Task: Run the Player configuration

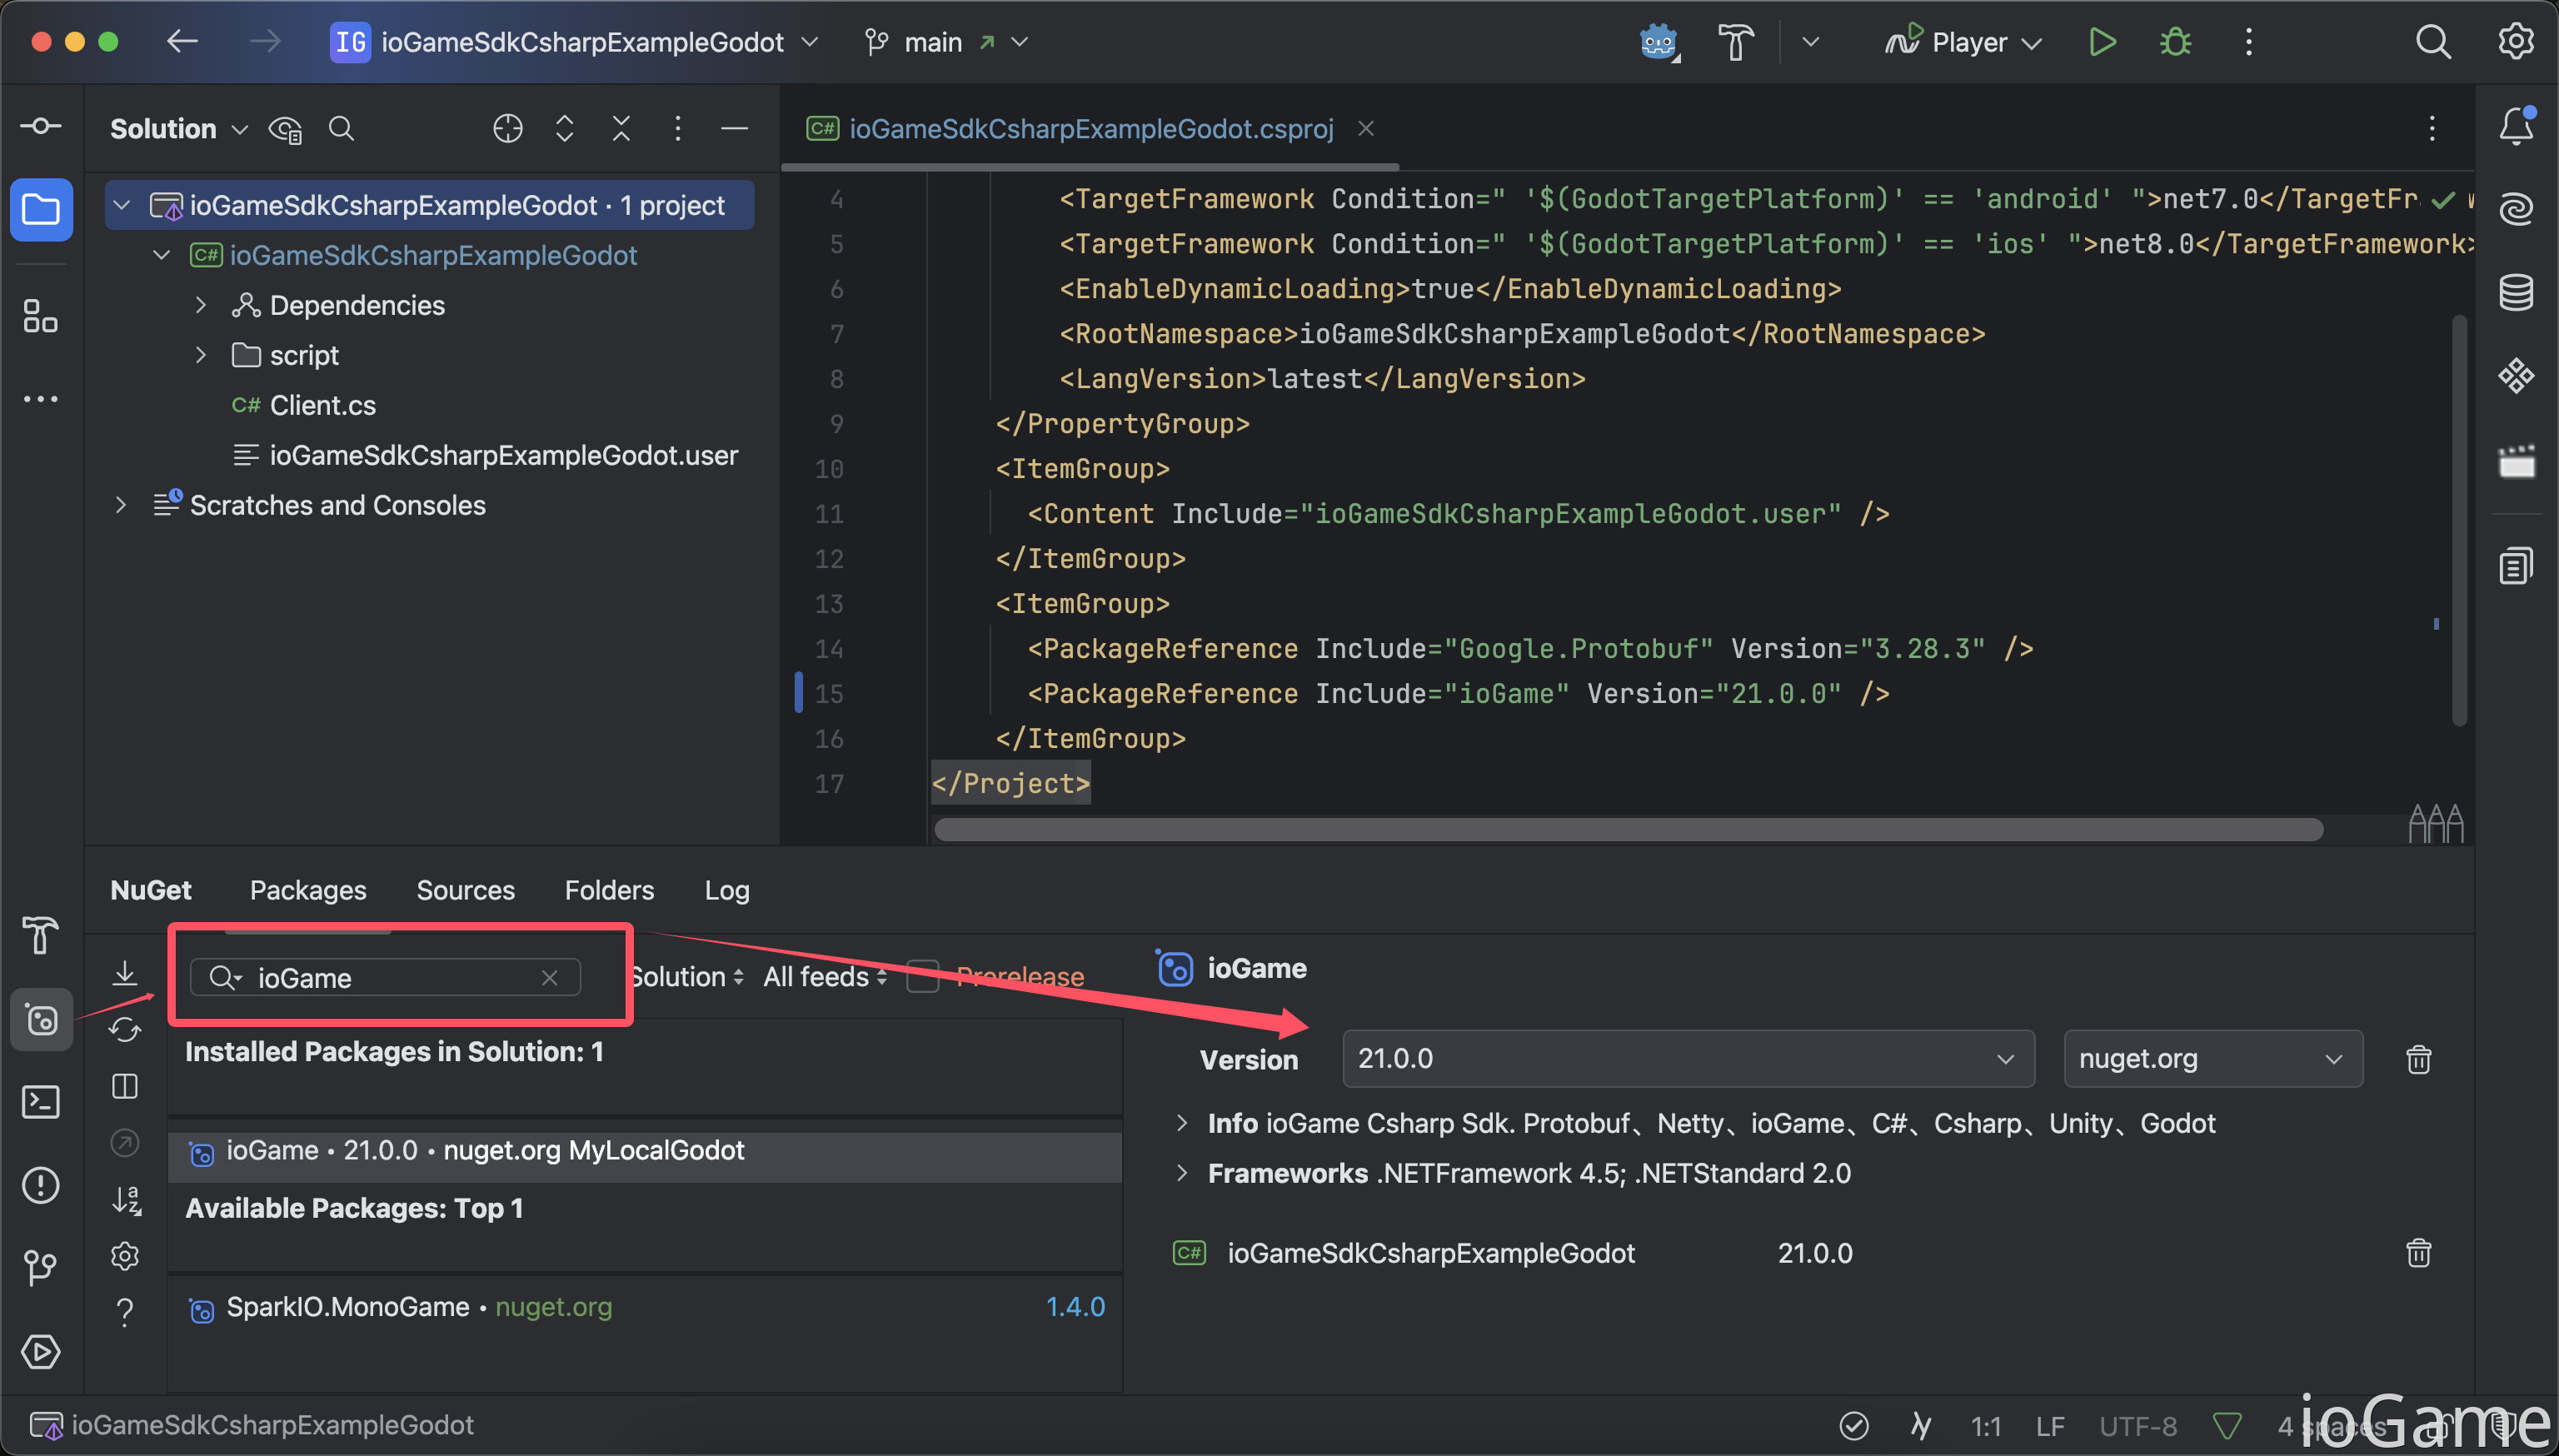Action: click(2102, 42)
